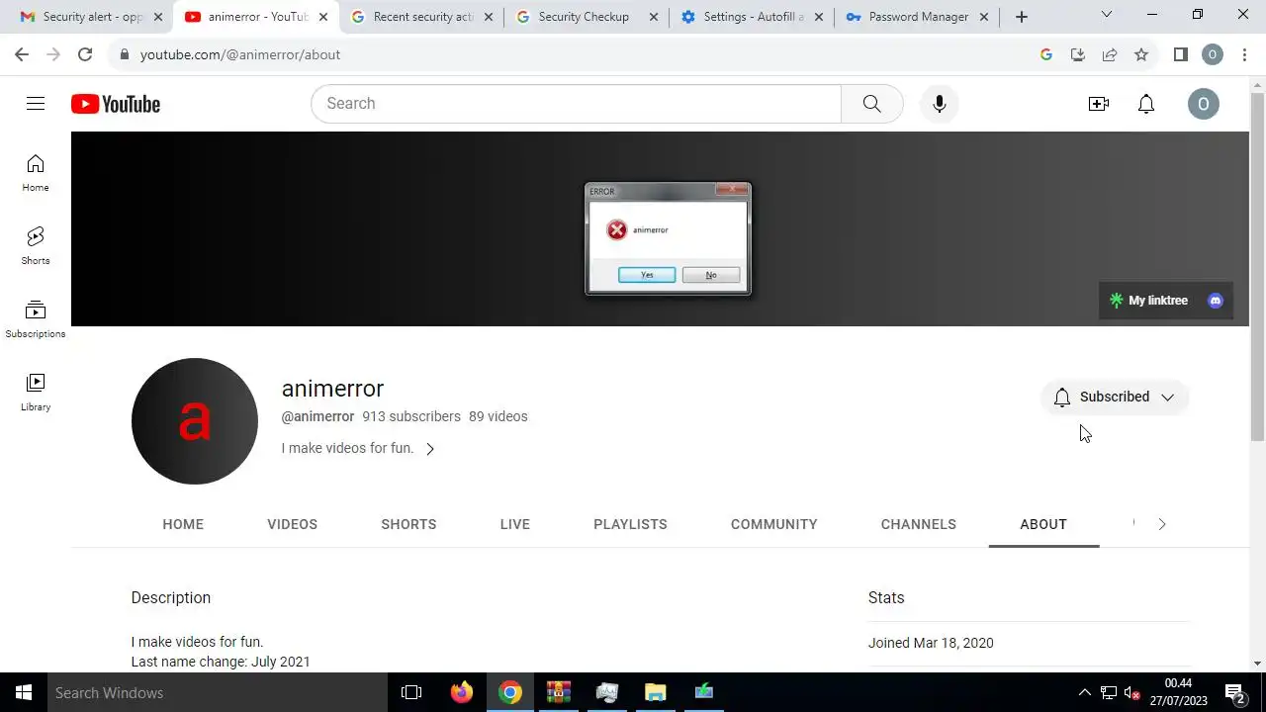Click the address bar URL
This screenshot has height=712, width=1266.
(x=240, y=54)
